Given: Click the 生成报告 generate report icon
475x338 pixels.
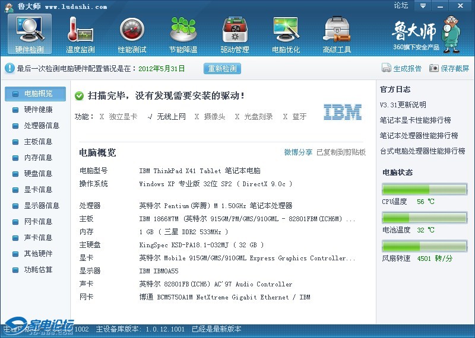Looking at the screenshot, I should click(x=387, y=68).
